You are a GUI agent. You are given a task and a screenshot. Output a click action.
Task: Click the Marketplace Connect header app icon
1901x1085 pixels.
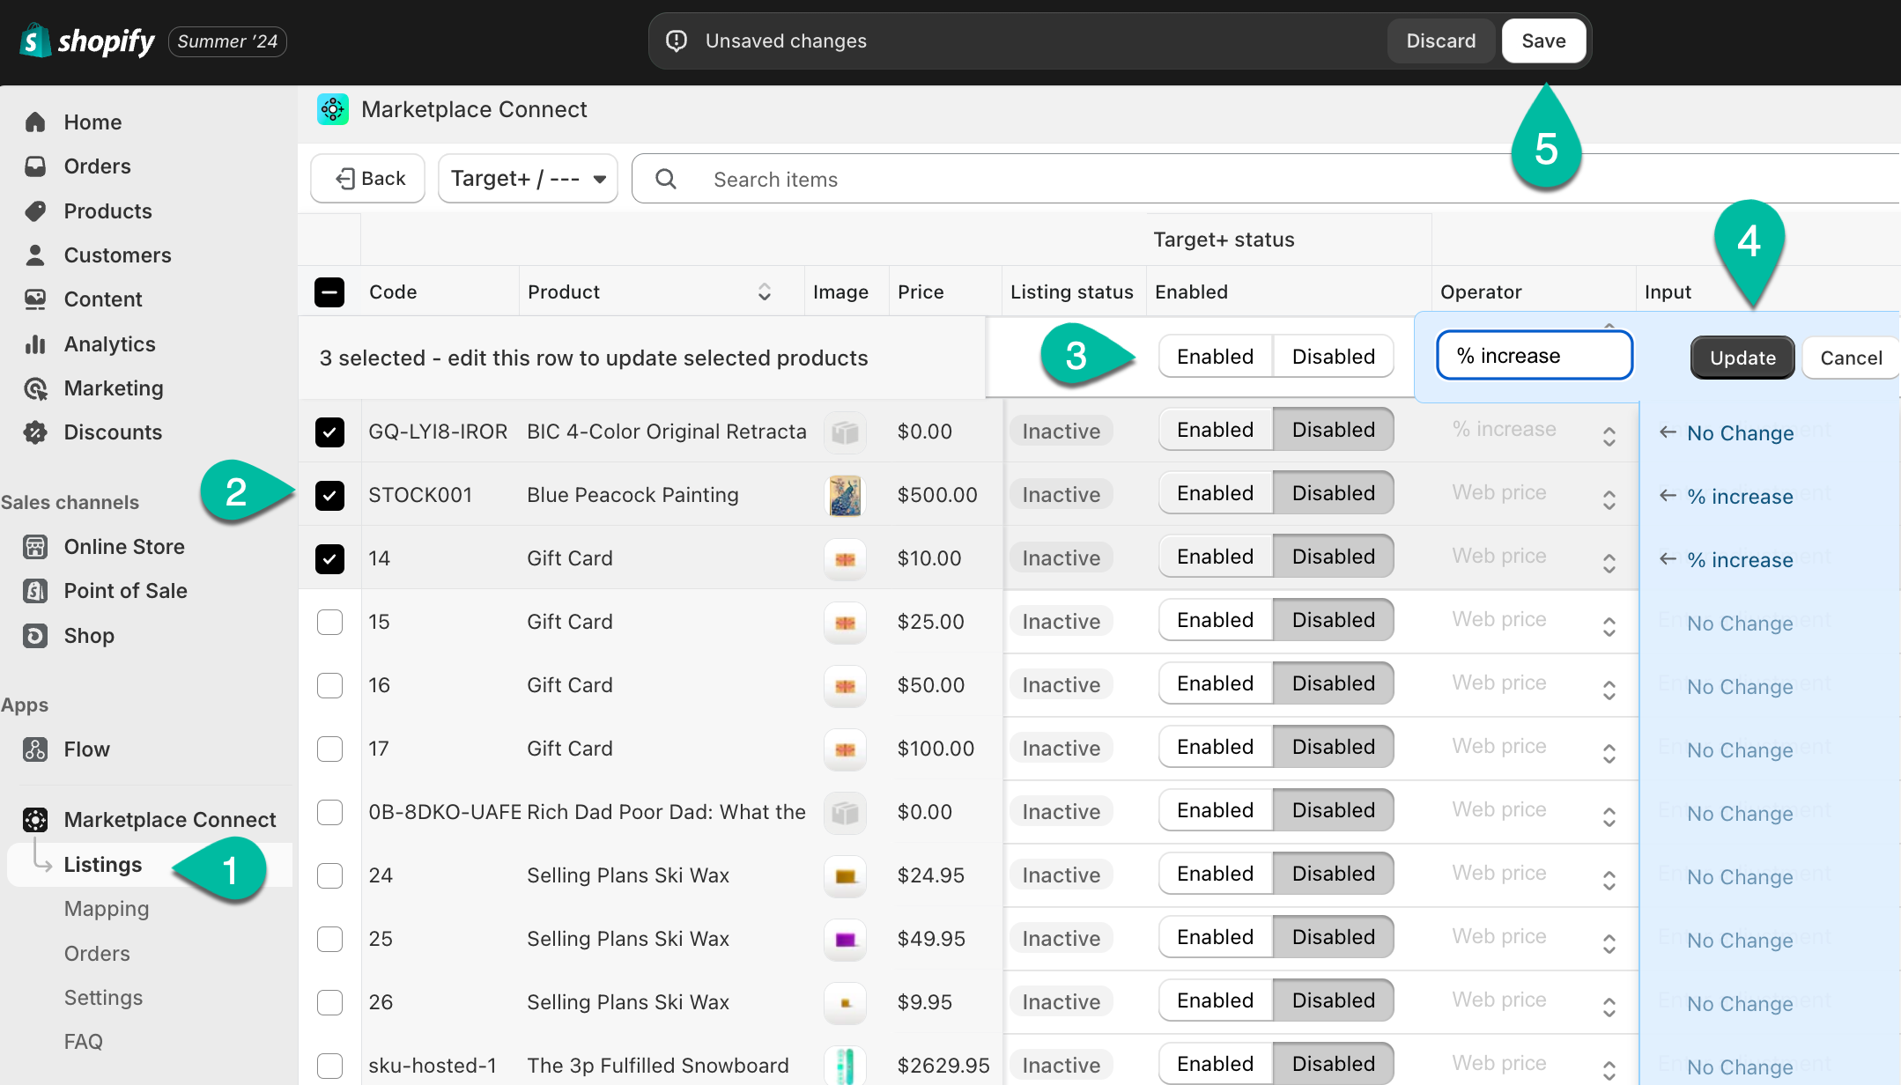click(333, 109)
